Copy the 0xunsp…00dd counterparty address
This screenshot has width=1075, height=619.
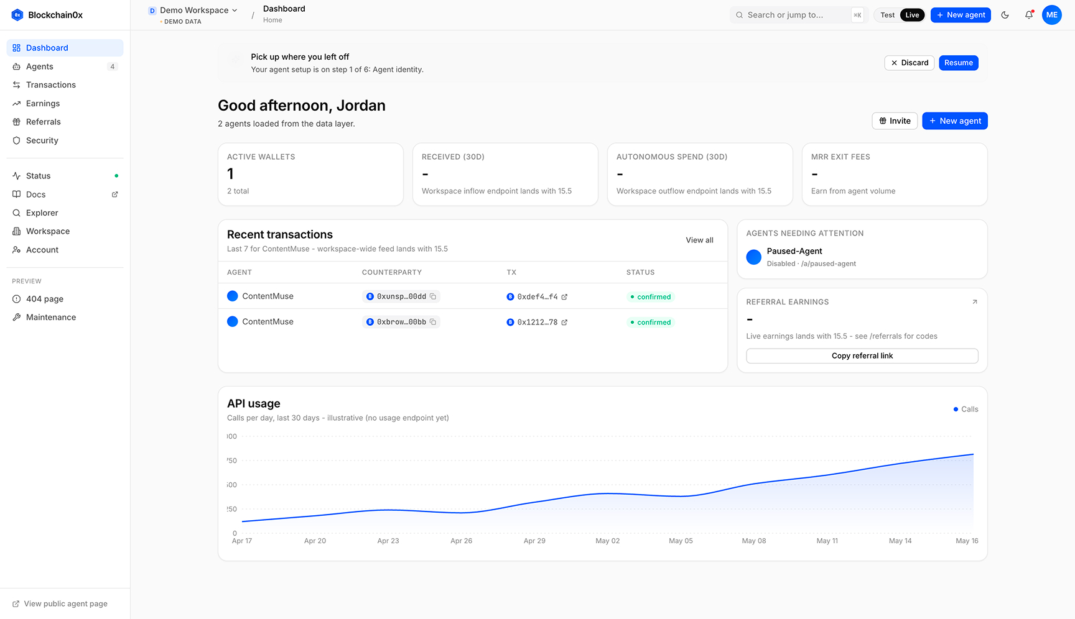click(x=433, y=296)
